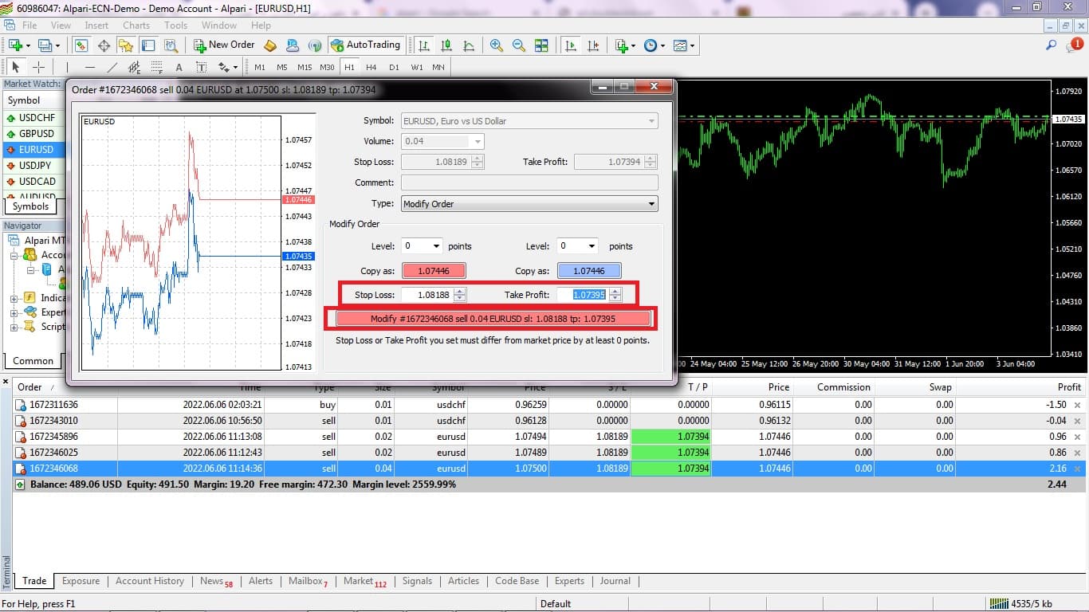Open the Insert menu
1089x612 pixels.
[96, 25]
